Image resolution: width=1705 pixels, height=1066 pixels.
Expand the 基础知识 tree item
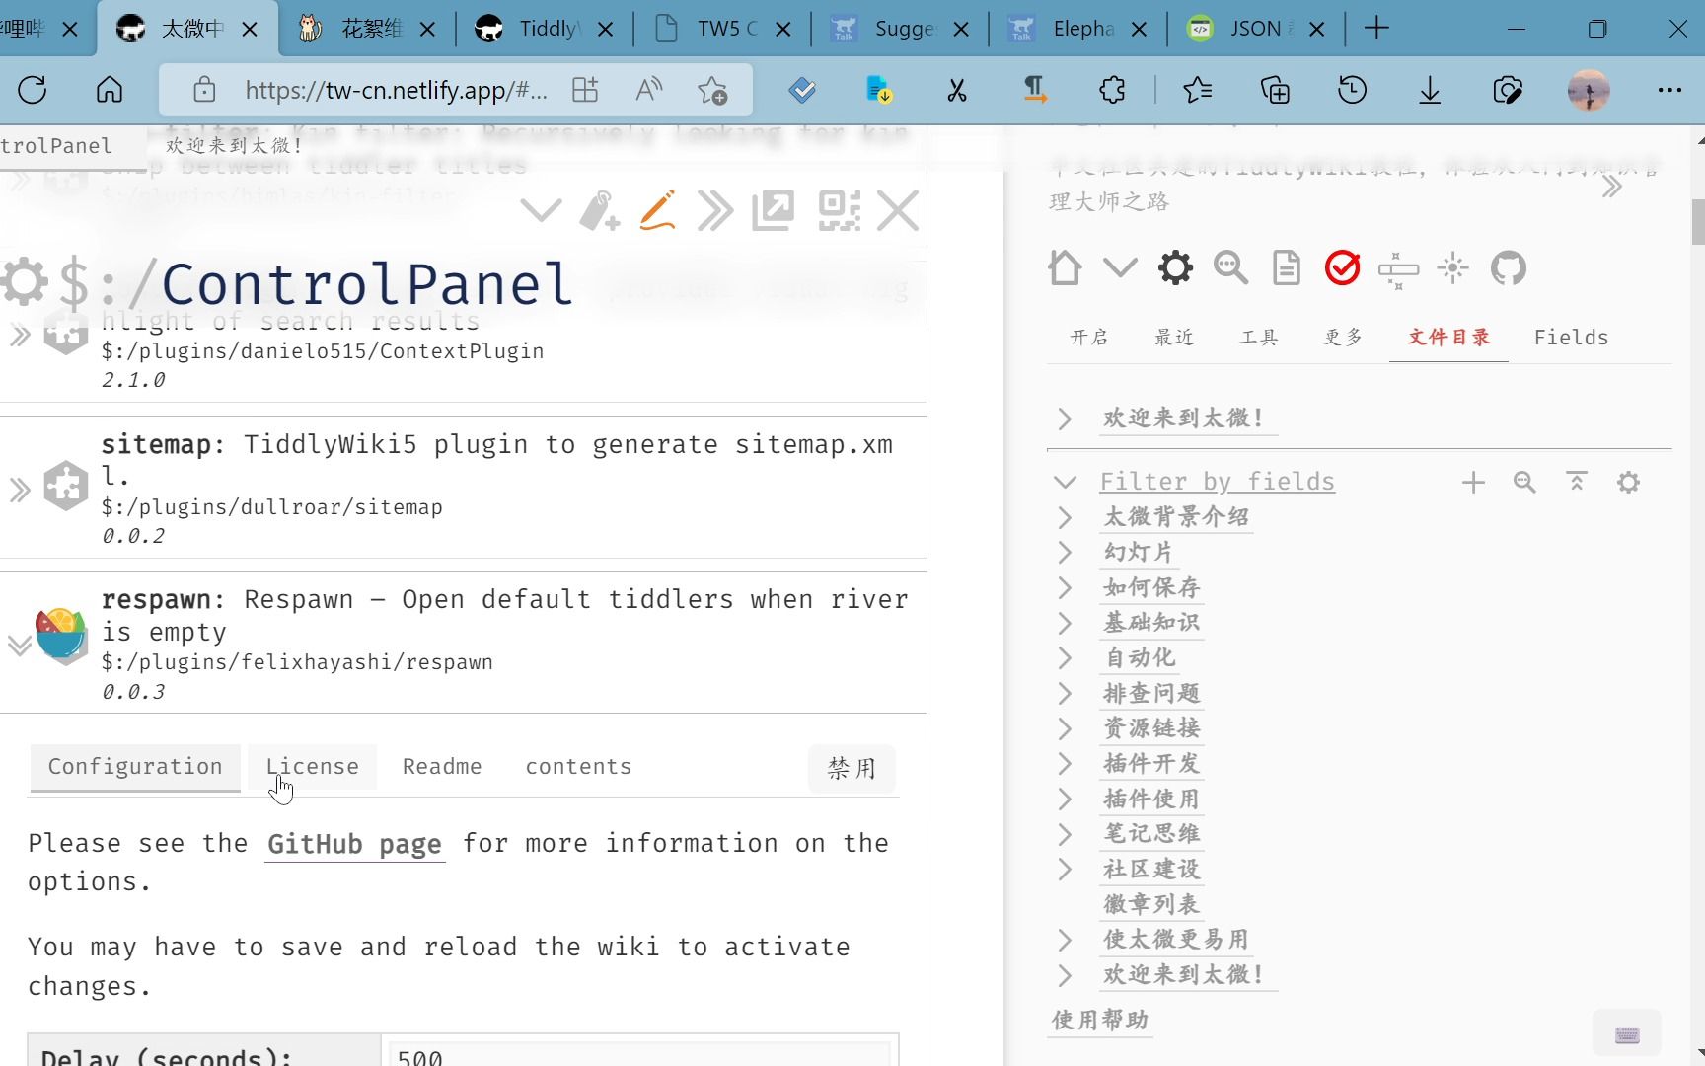pos(1065,623)
